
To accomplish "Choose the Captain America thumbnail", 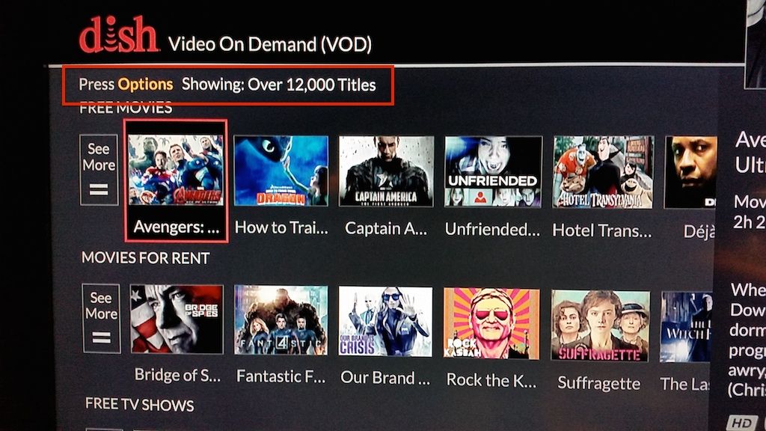I will pyautogui.click(x=386, y=171).
